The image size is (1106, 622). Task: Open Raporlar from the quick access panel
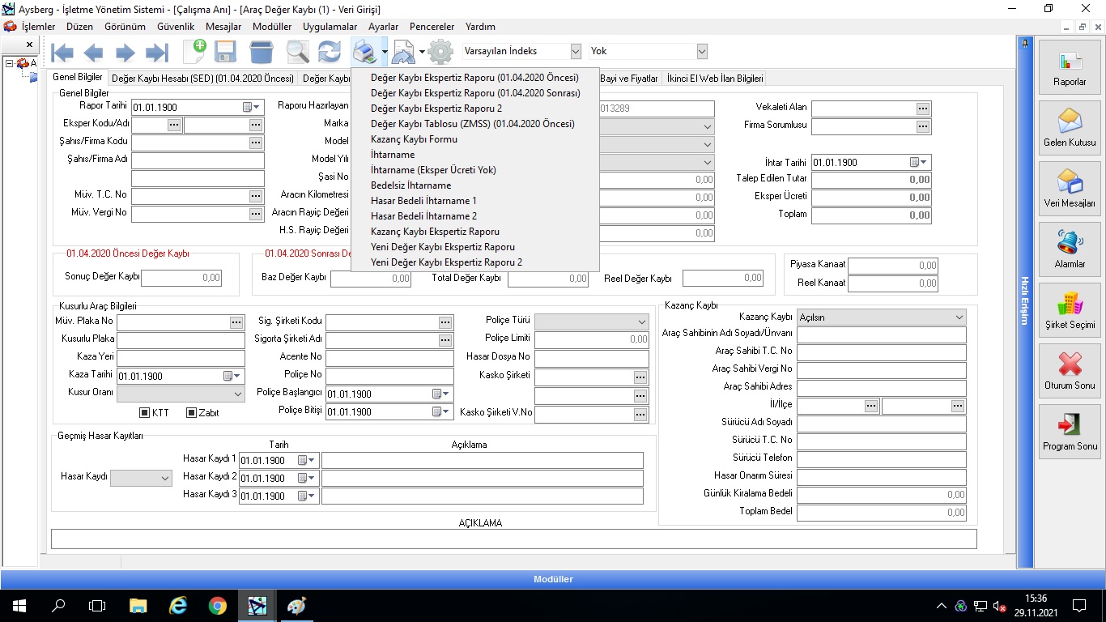[x=1070, y=67]
